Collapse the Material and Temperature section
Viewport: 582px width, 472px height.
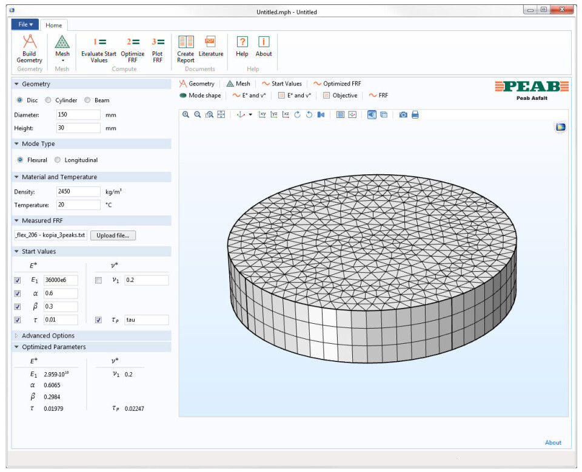[x=16, y=177]
